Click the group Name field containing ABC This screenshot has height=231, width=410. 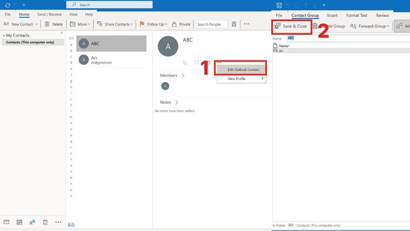(x=348, y=38)
